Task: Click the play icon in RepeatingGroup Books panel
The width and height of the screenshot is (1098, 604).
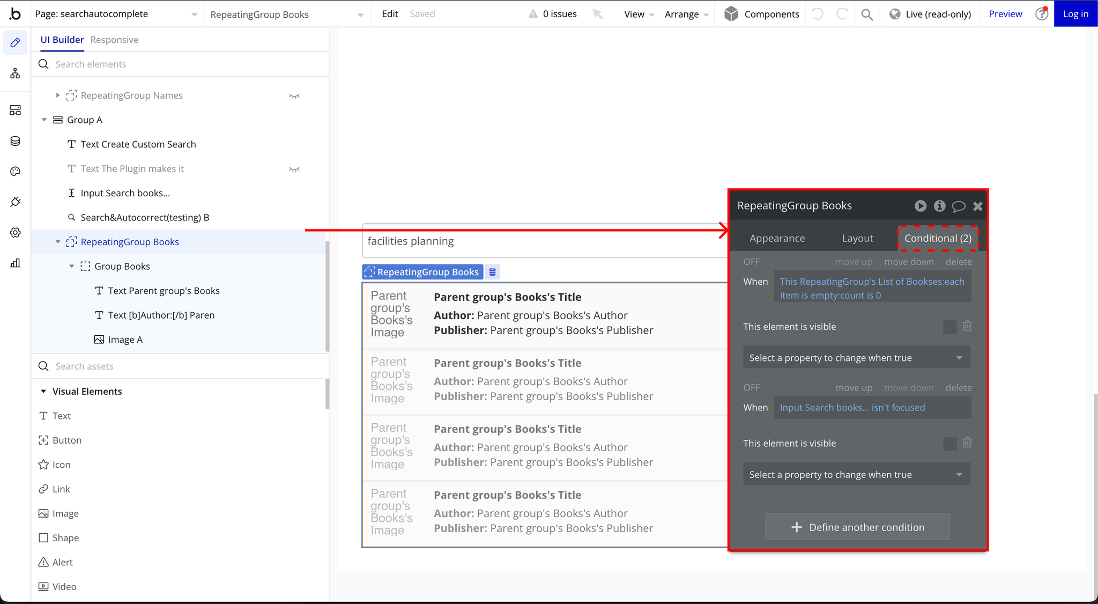Action: coord(920,206)
